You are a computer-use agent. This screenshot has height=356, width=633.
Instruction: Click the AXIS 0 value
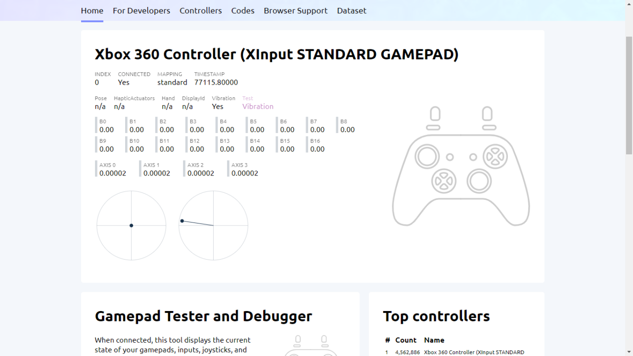coord(113,173)
